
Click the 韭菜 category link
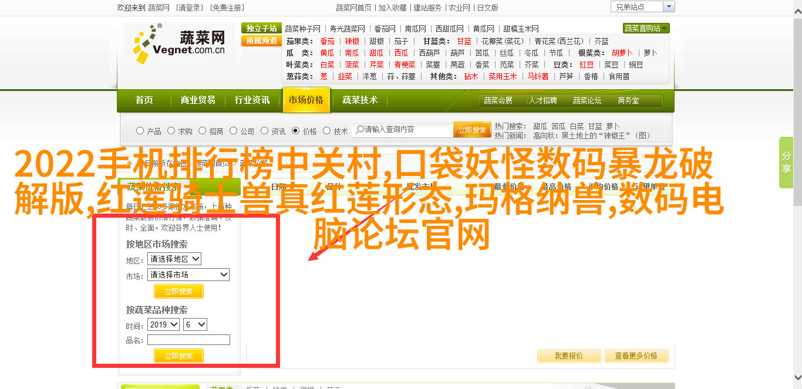(345, 76)
